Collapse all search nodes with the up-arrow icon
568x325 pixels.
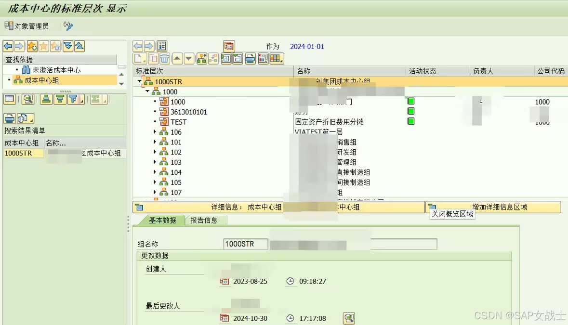click(79, 46)
